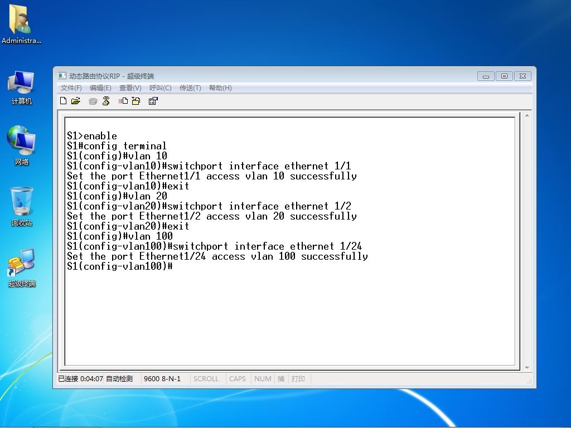571x428 pixels.
Task: Open the 帮助(H) menu
Action: point(220,87)
